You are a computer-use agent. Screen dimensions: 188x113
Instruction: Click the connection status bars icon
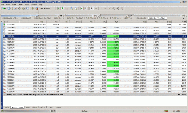pyautogui.click(x=166, y=111)
